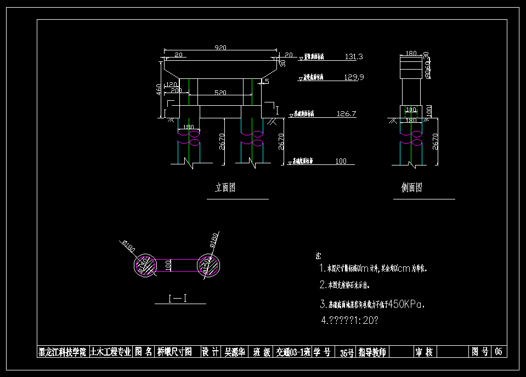Viewport: 526px width, 377px height.
Task: Click the 黑龙江科技学院 title block cell
Action: click(x=62, y=352)
